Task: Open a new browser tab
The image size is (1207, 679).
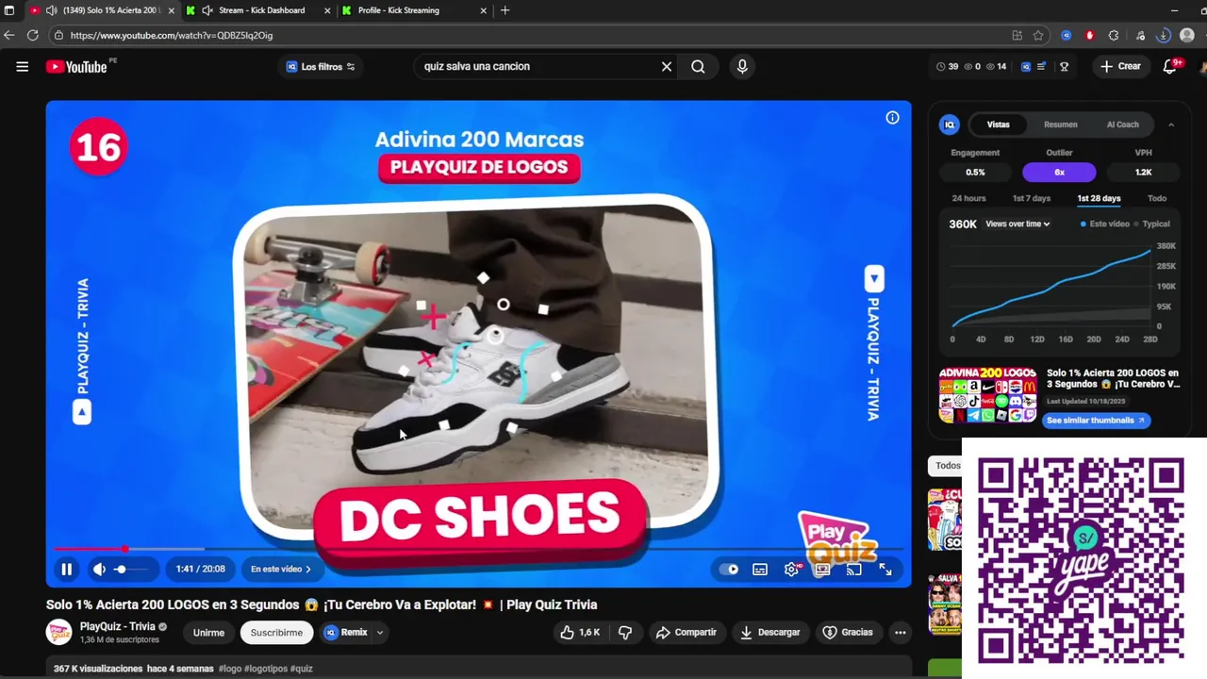Action: point(505,10)
